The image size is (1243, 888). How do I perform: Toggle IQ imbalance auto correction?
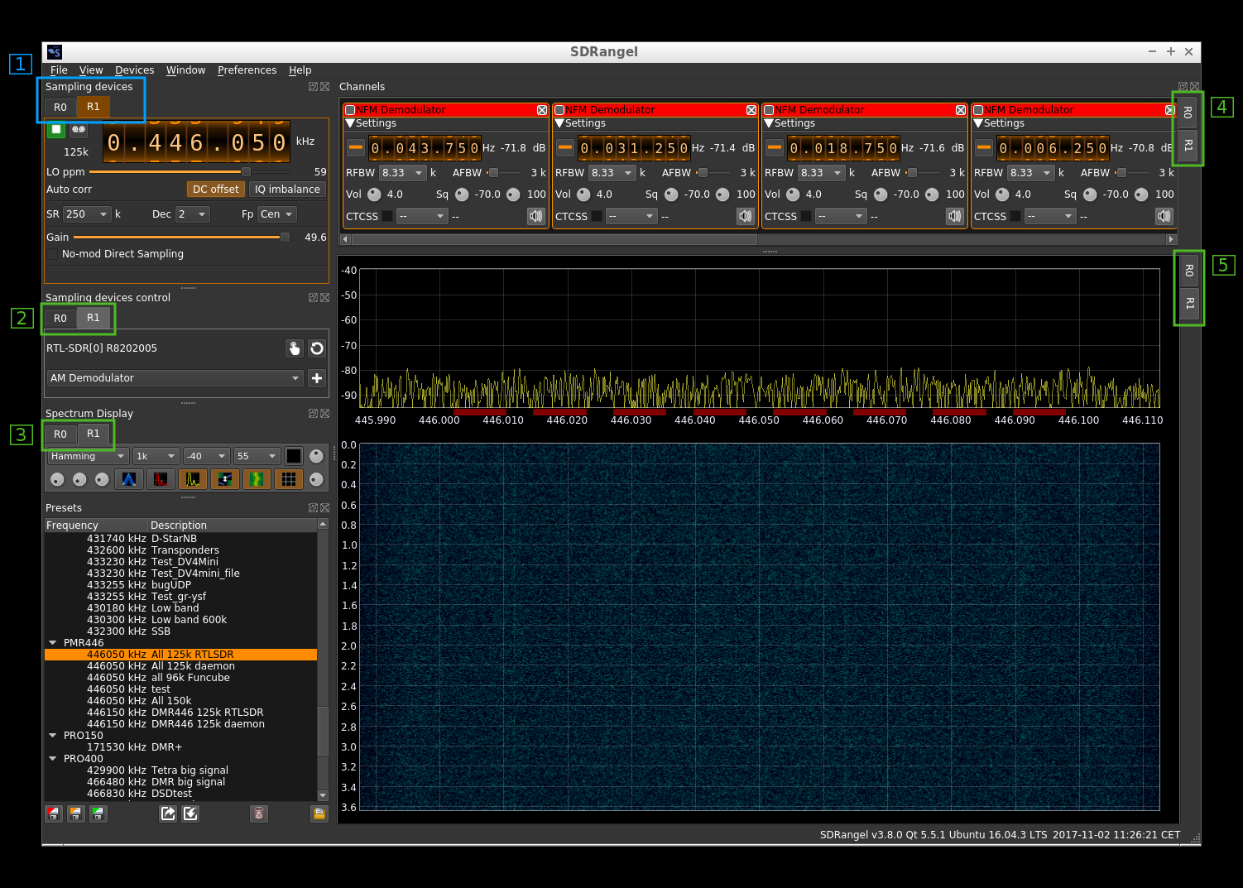click(287, 190)
